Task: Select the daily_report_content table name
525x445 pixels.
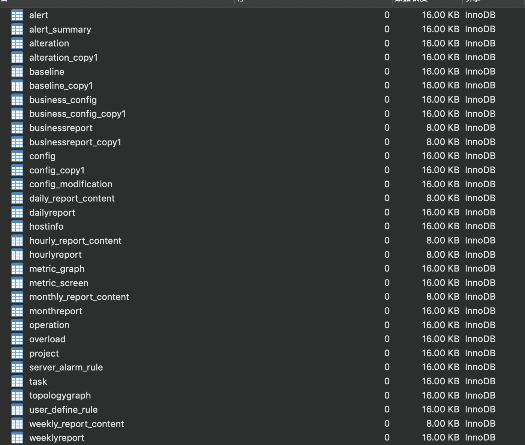Action: tap(72, 199)
